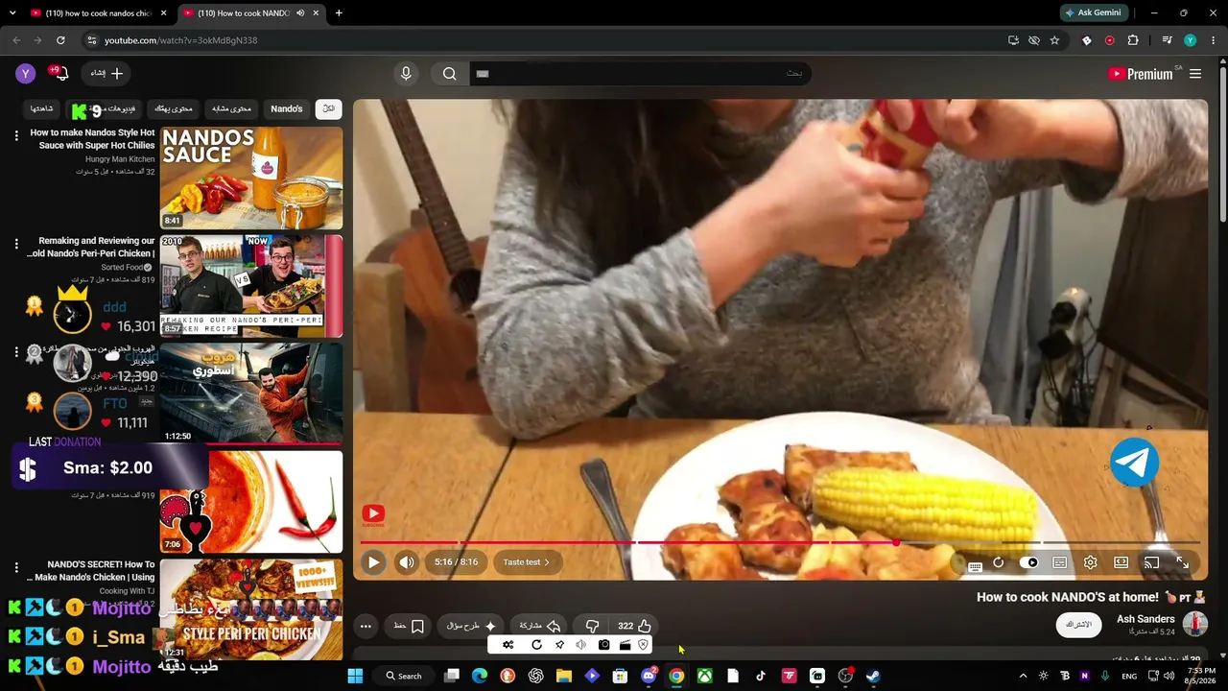Expand the Taste test chapter
1228x691 pixels.
[x=527, y=562]
